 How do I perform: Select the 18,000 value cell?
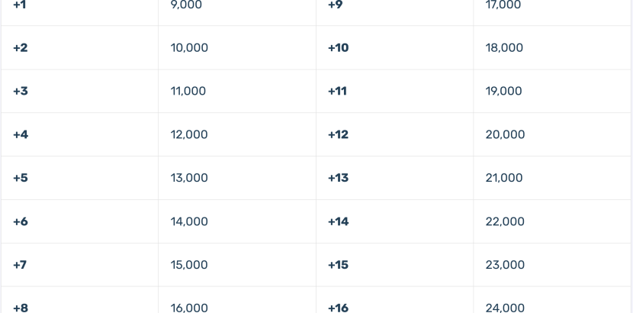click(504, 47)
